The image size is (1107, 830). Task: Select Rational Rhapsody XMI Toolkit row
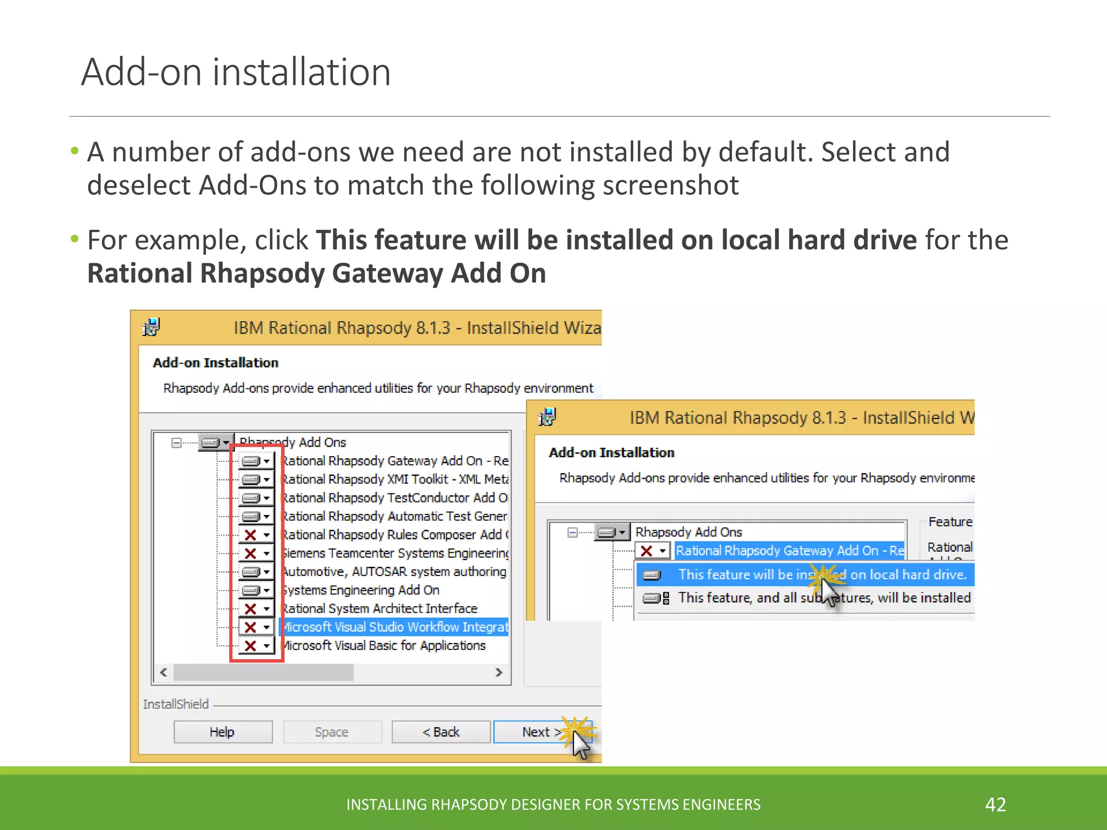pos(395,479)
